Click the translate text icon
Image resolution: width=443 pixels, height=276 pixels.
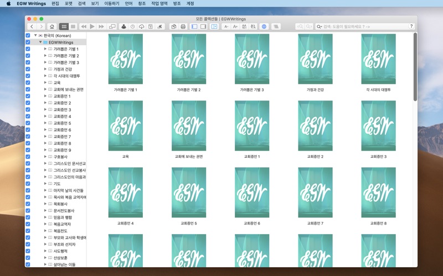click(253, 26)
